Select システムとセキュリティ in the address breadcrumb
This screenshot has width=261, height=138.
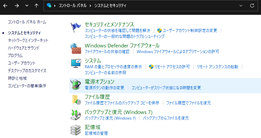click(110, 6)
